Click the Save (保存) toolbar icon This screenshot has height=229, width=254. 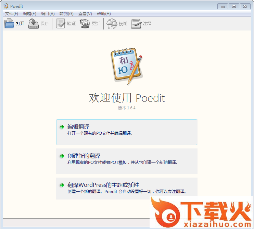[34, 24]
